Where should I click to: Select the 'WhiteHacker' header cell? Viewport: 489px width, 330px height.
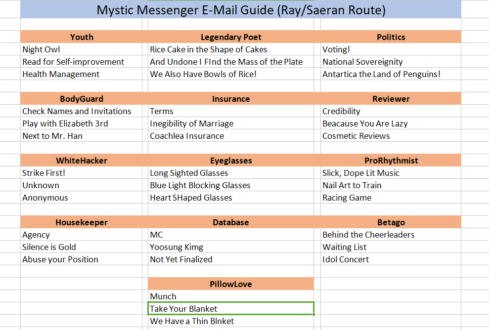click(82, 160)
